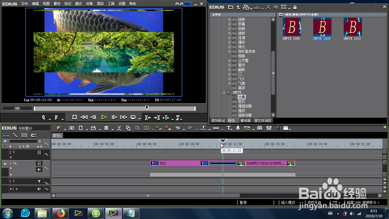Jump to previous edit point icon

pyautogui.click(x=148, y=117)
